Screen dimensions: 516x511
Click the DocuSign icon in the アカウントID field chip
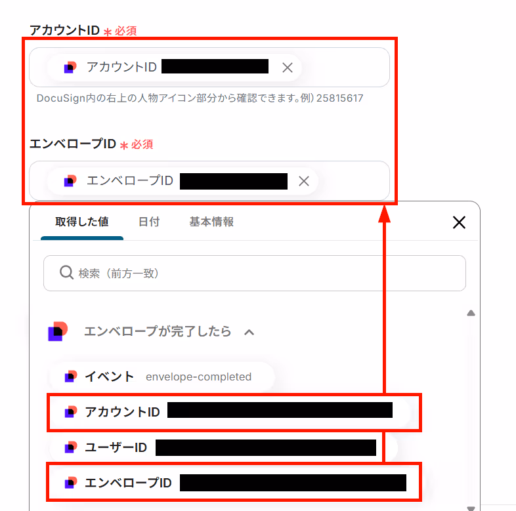click(x=70, y=68)
